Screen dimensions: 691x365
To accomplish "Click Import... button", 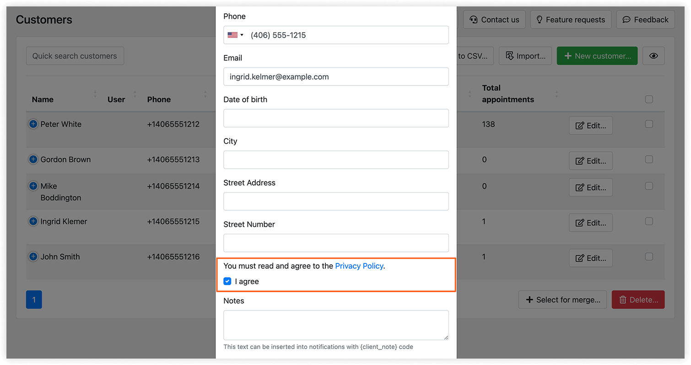I will coord(525,56).
